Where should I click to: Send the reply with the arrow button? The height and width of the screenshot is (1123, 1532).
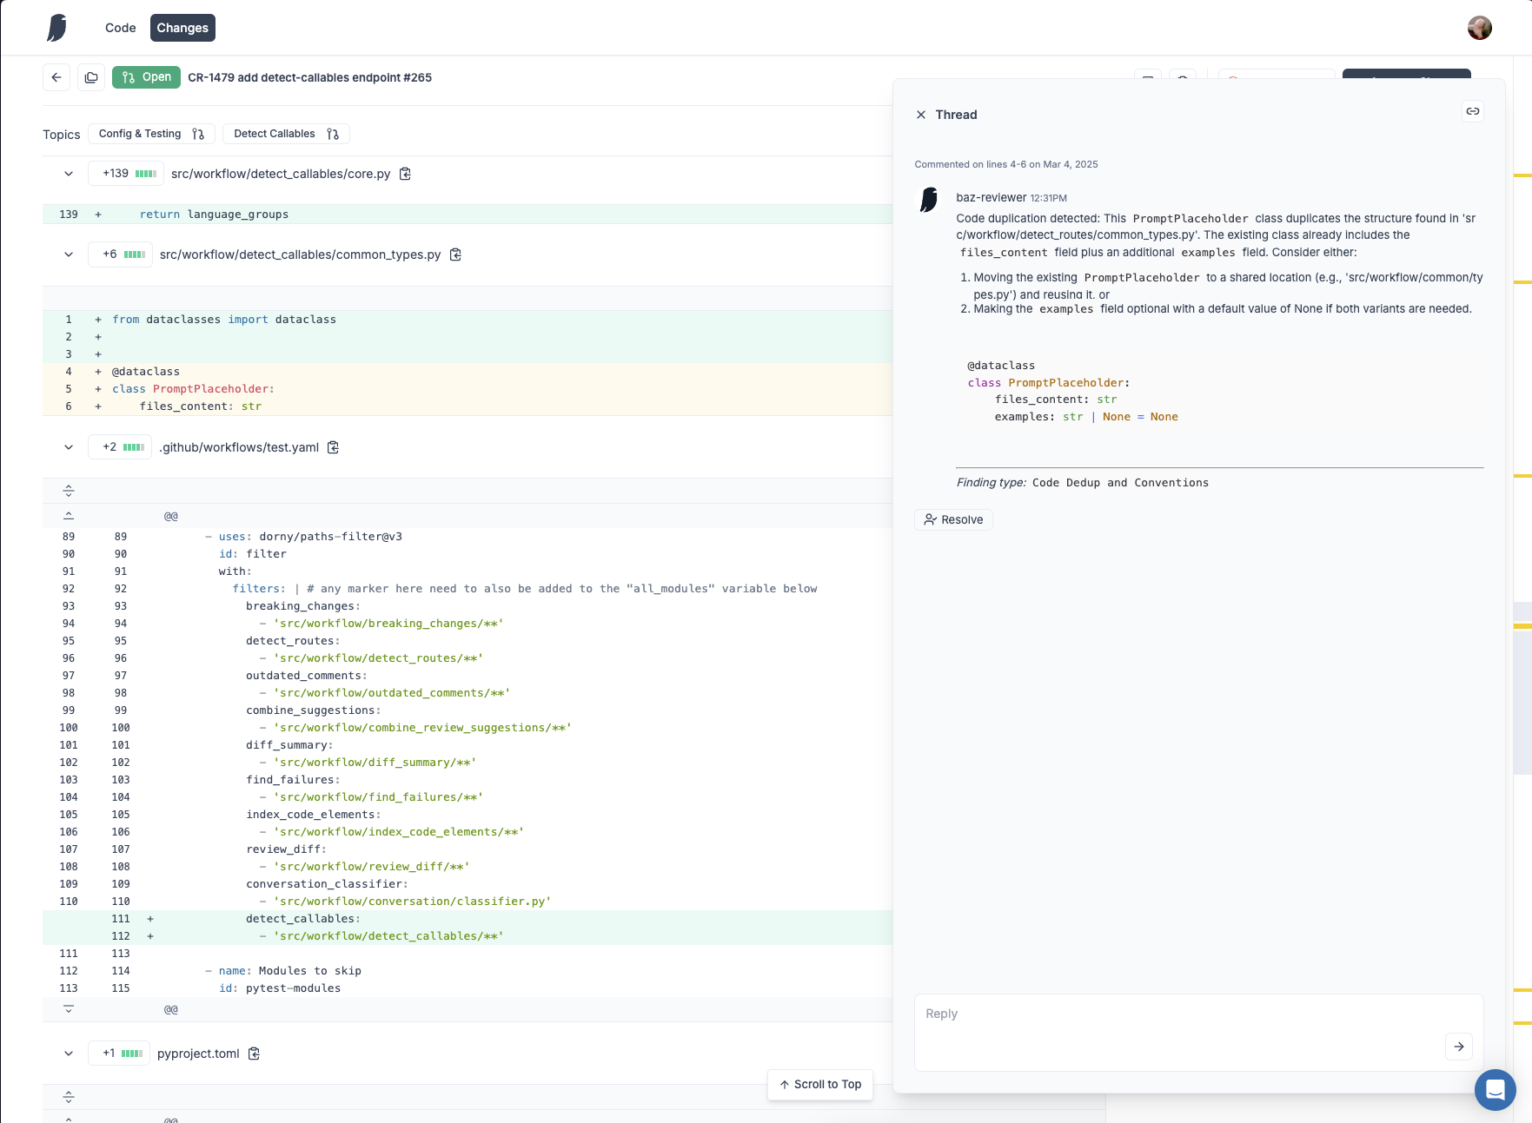click(1459, 1047)
